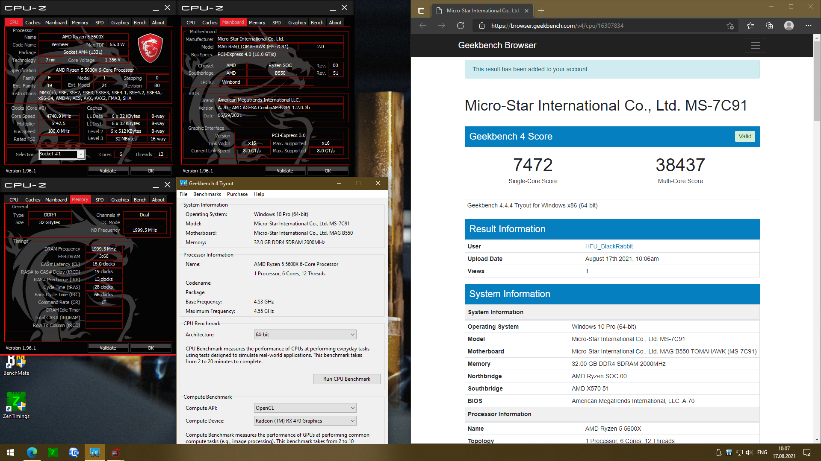Add this page to favorites
The width and height of the screenshot is (821, 461).
click(730, 26)
